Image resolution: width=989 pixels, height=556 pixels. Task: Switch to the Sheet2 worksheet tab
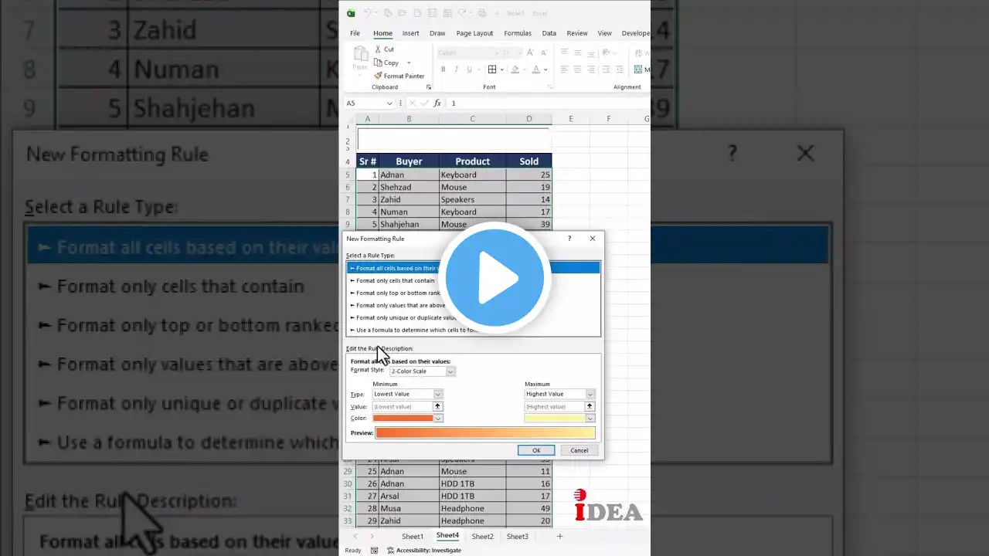coord(483,536)
